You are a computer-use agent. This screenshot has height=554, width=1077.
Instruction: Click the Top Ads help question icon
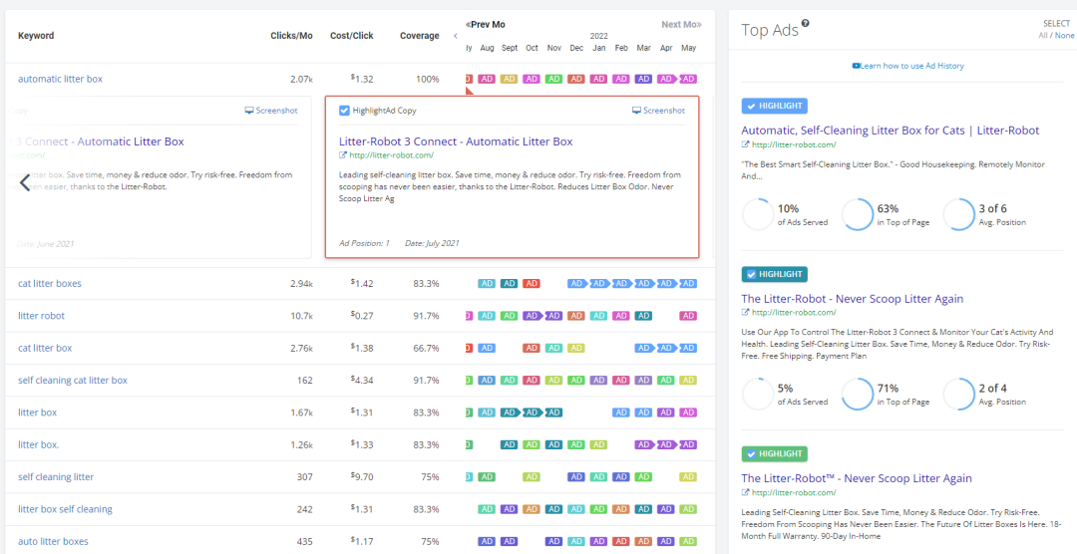point(806,24)
